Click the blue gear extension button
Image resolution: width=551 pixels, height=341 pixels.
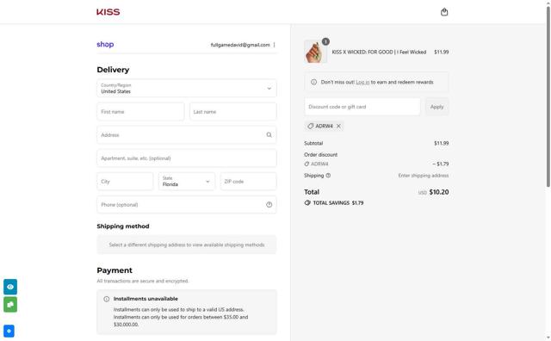coord(9,331)
